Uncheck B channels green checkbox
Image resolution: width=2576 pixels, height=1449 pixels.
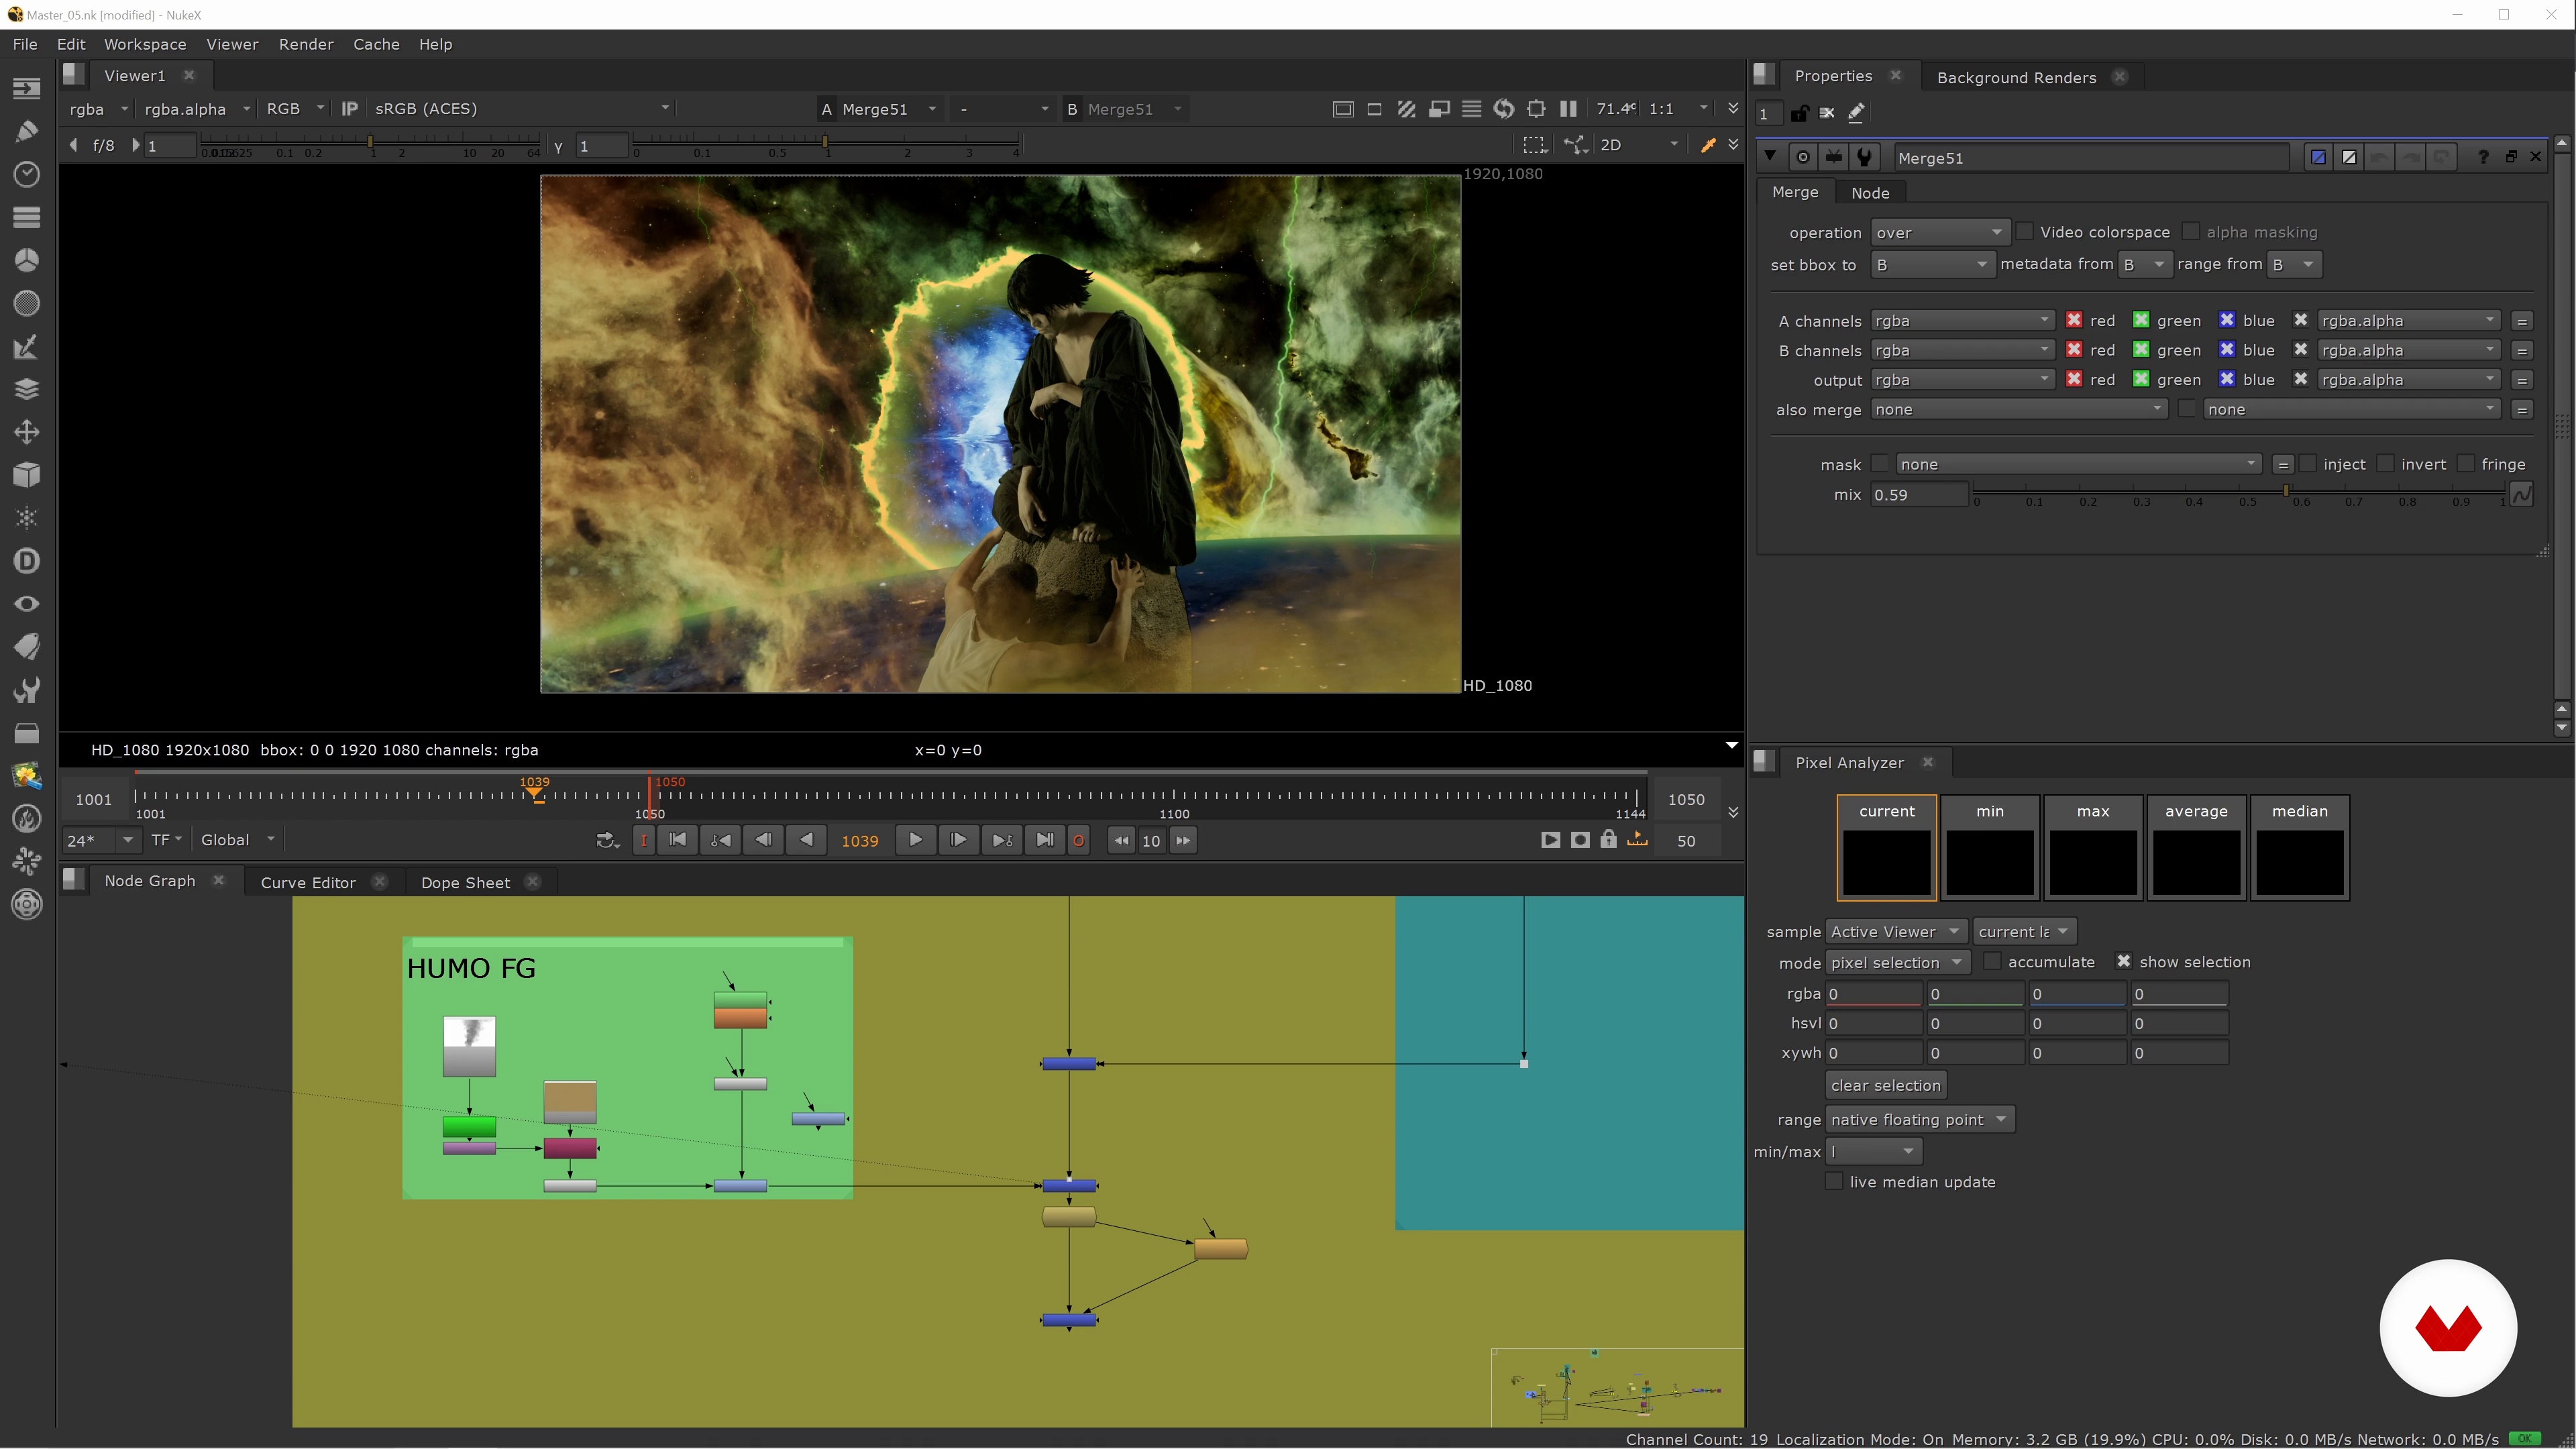click(2141, 350)
